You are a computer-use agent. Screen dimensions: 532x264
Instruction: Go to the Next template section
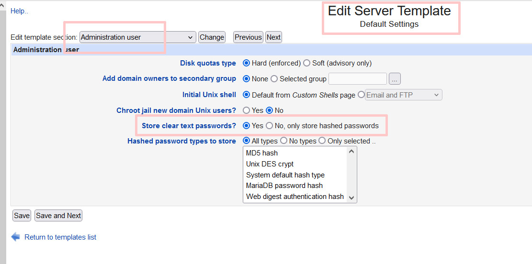[x=273, y=37]
